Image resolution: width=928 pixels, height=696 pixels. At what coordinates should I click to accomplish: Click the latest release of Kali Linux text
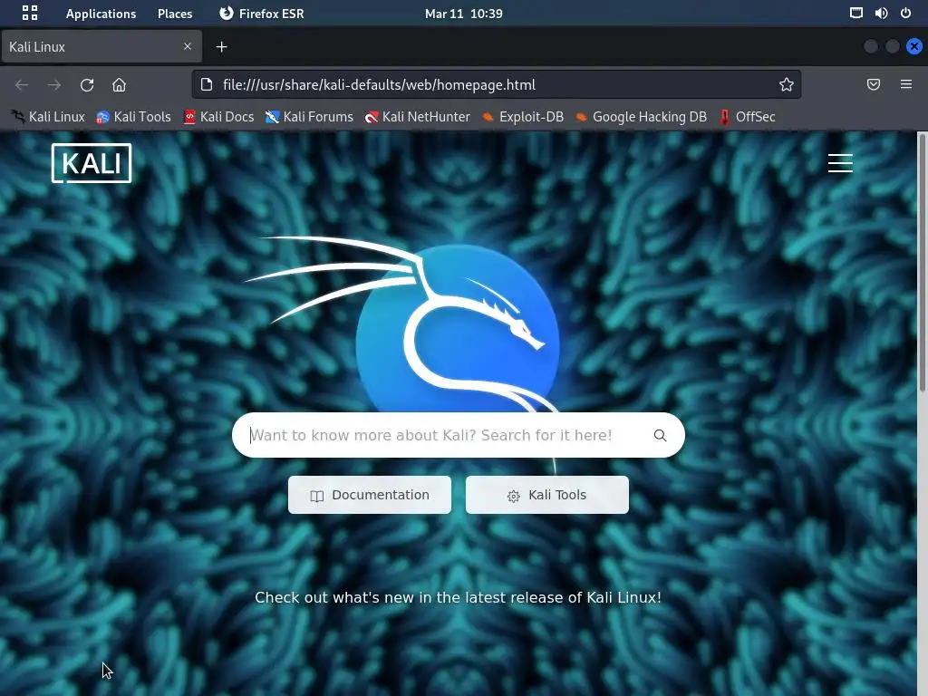[457, 597]
